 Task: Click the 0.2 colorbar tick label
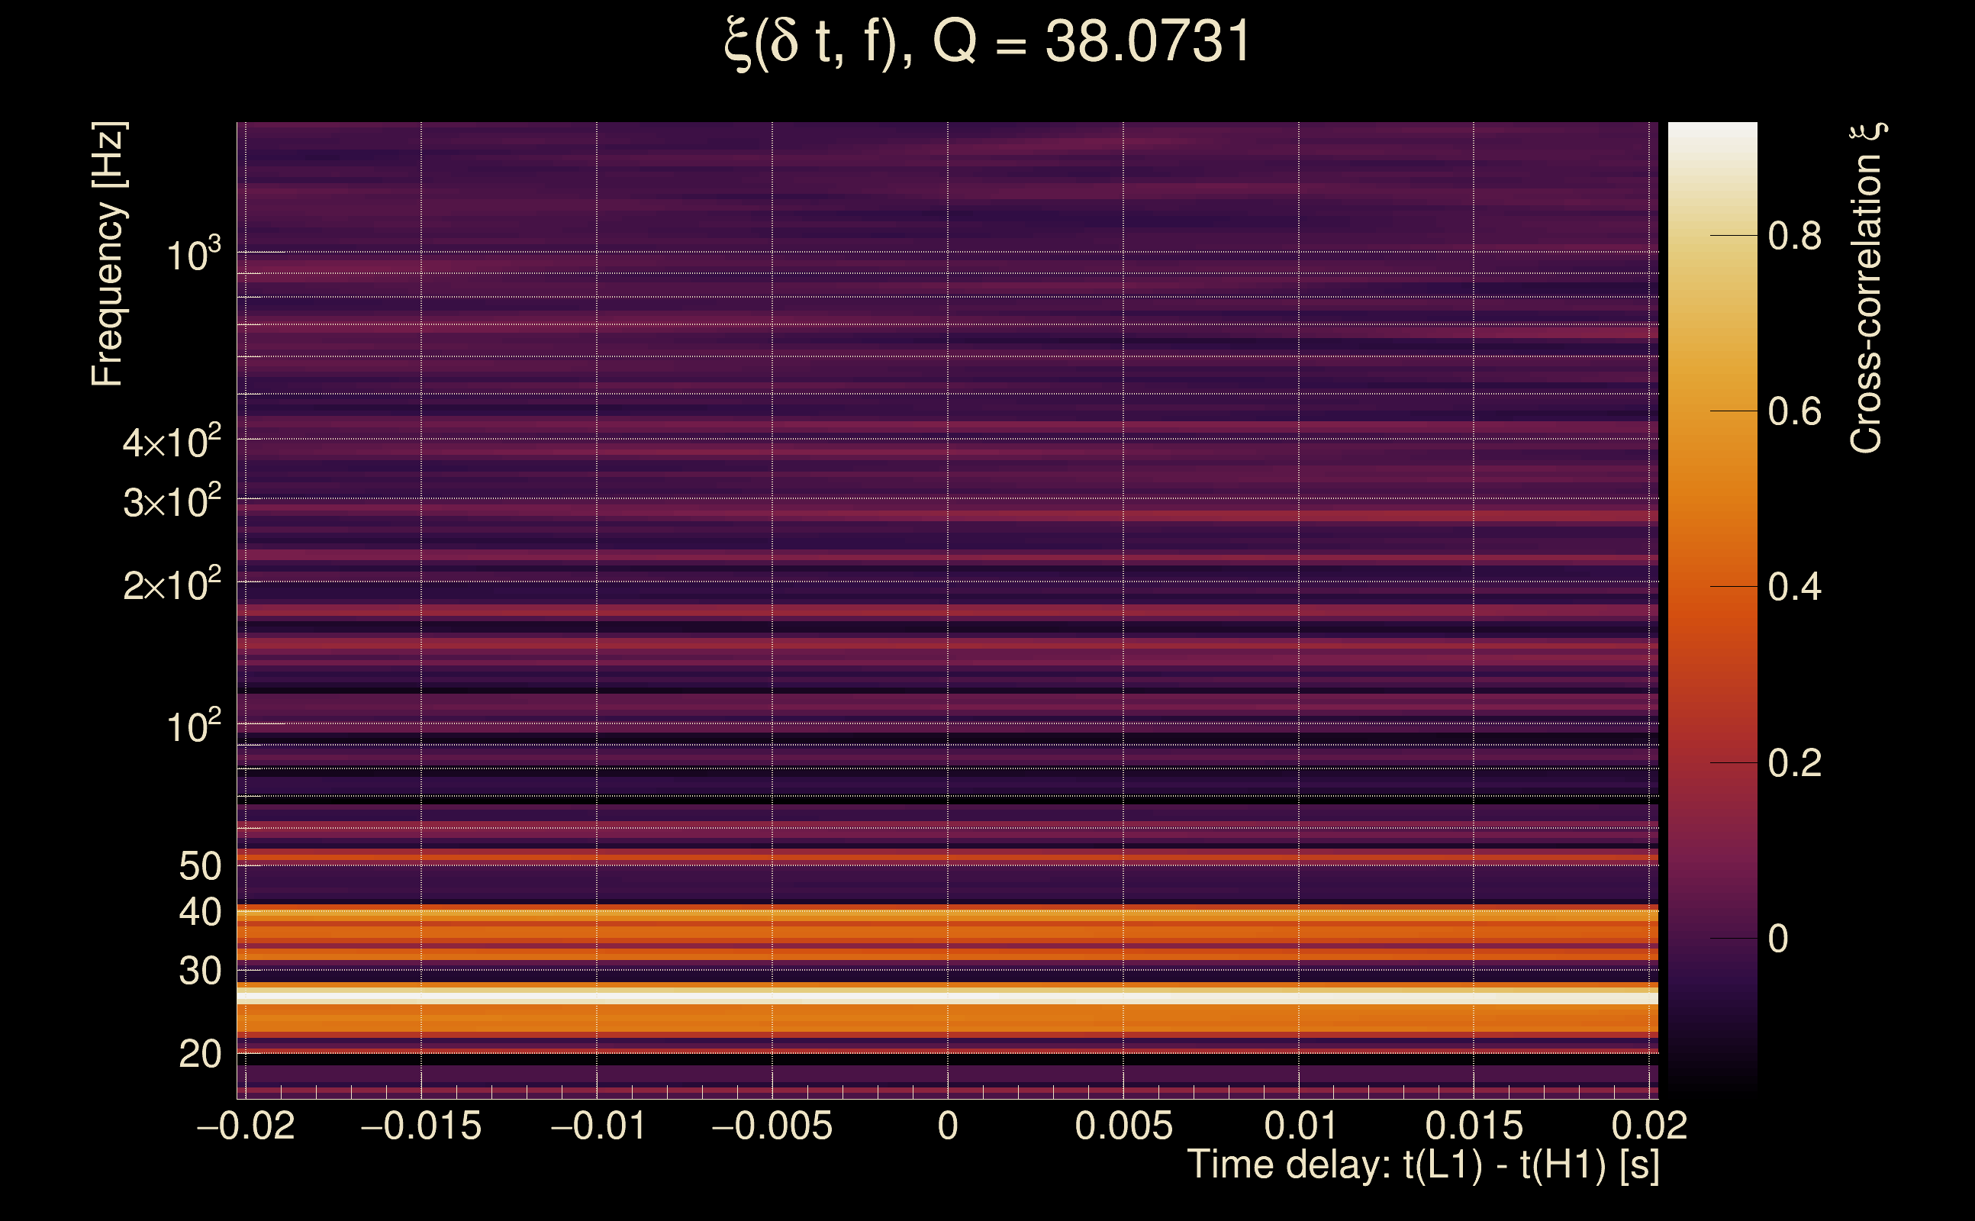tap(1794, 762)
